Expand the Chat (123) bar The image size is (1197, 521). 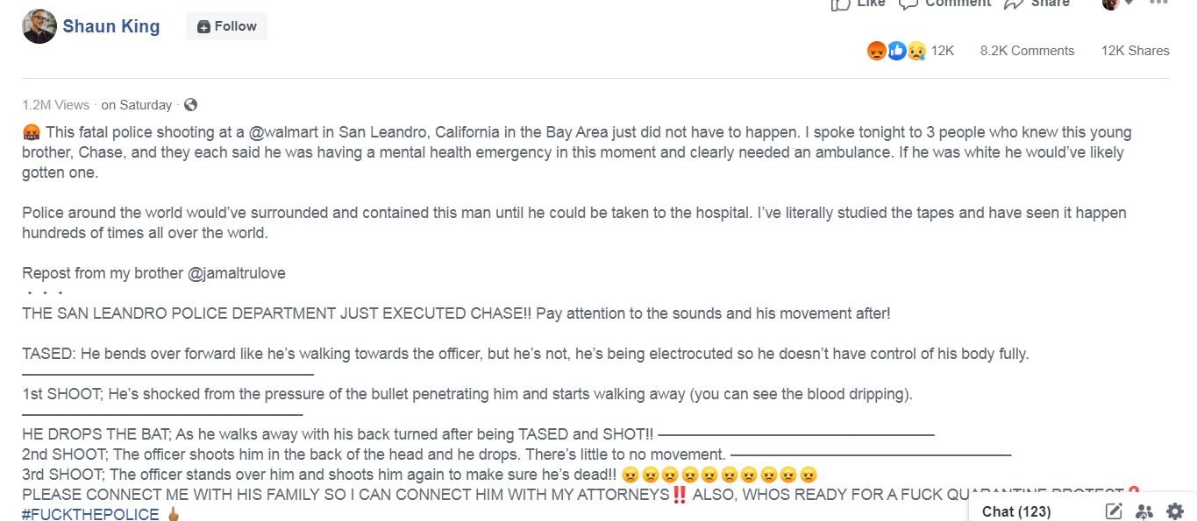1015,511
